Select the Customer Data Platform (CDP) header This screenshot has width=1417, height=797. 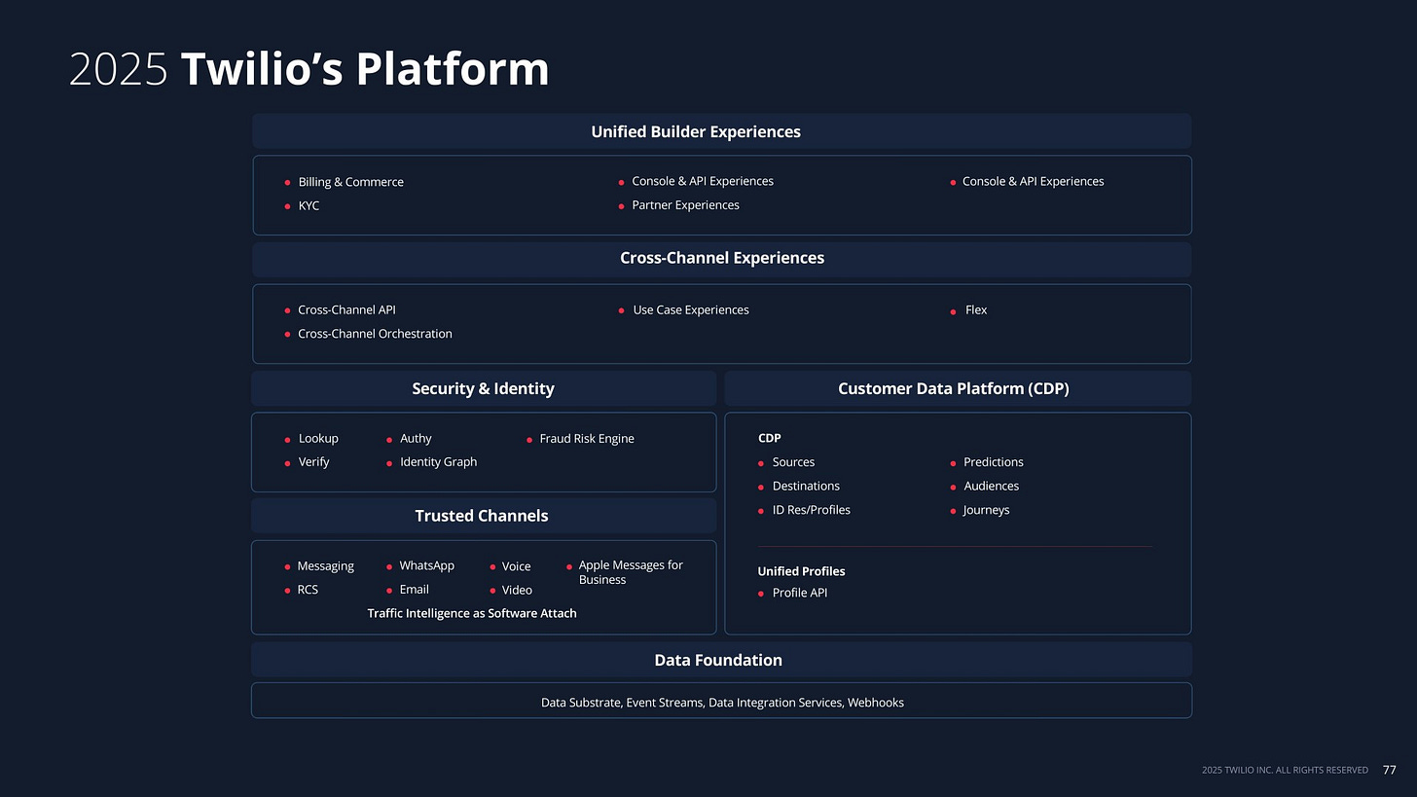click(958, 388)
